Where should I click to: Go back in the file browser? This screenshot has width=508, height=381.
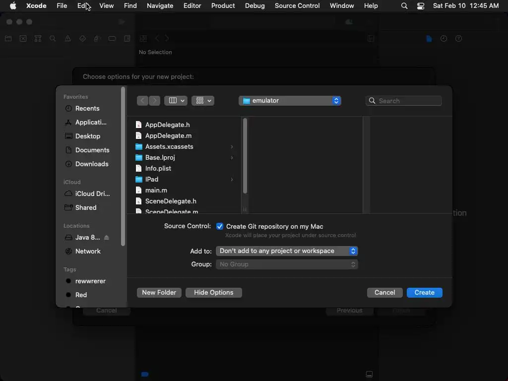point(142,101)
